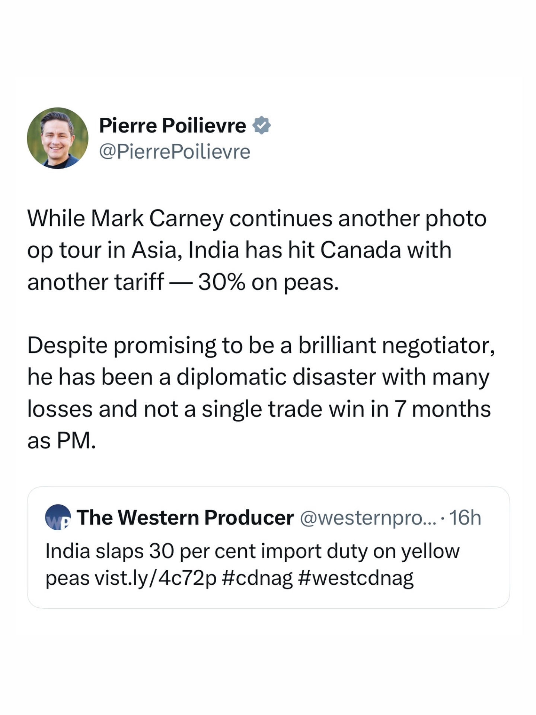The image size is (536, 715).
Task: Click the 'as PM.' ending line
Action: pyautogui.click(x=61, y=441)
